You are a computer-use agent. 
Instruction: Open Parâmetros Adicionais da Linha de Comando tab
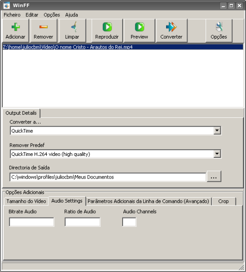click(x=148, y=201)
